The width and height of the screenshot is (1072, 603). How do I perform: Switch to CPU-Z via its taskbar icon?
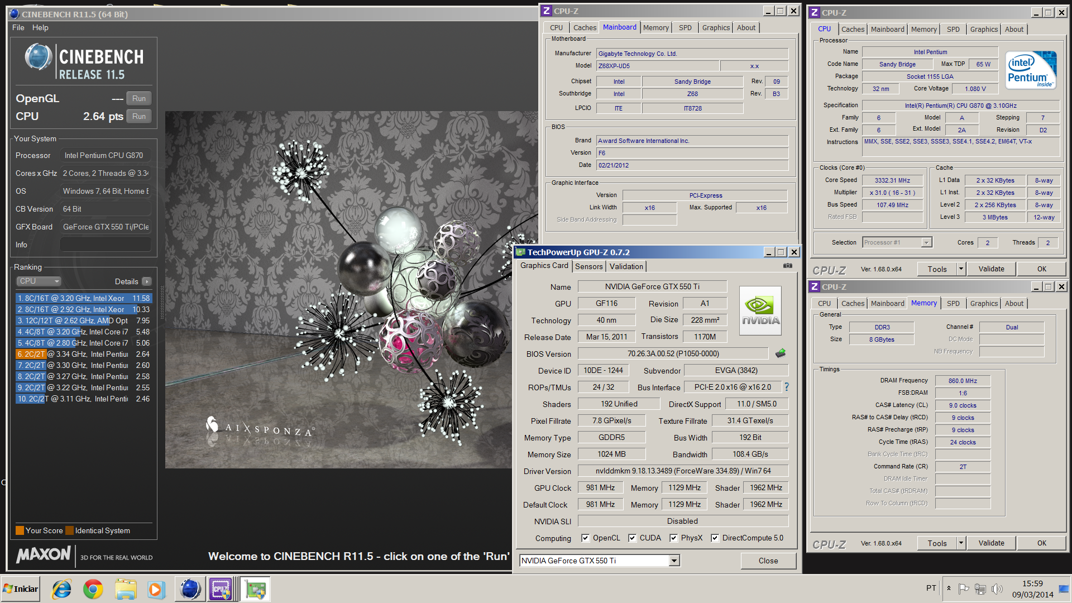[221, 589]
